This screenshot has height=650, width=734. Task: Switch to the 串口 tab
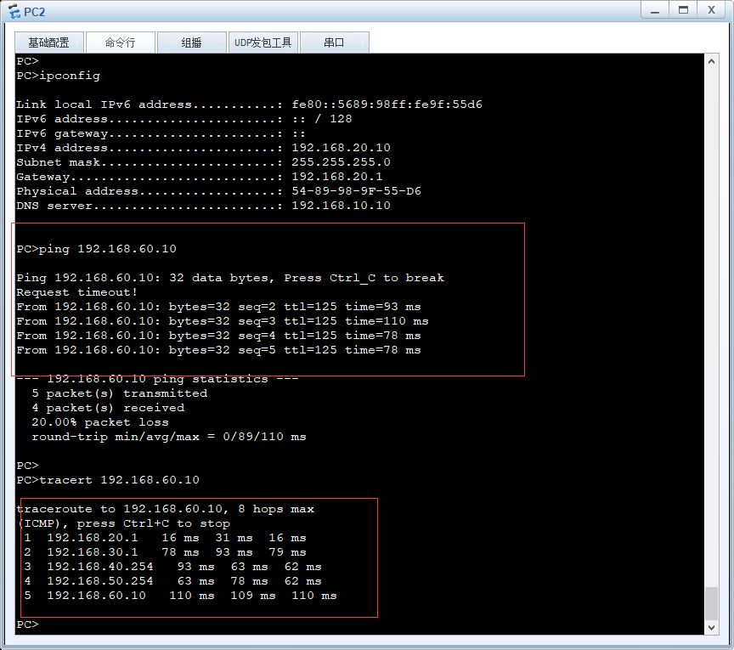(x=334, y=42)
